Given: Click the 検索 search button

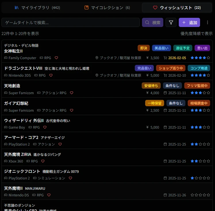Looking at the screenshot, I should pos(152,22).
